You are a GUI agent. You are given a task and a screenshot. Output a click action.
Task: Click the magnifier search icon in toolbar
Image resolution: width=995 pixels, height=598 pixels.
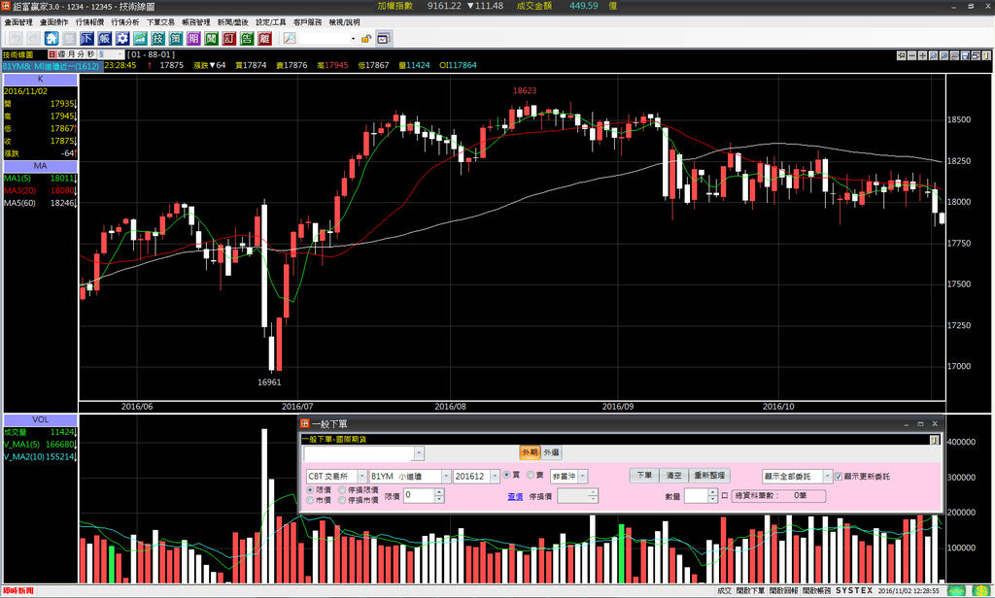pyautogui.click(x=290, y=39)
